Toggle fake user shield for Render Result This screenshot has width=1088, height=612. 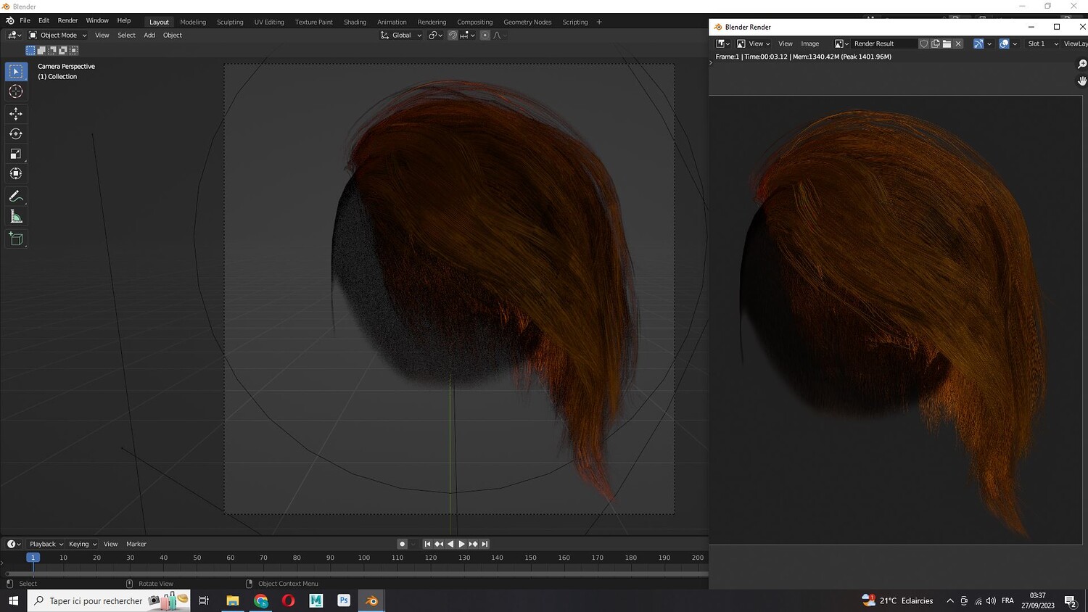(x=924, y=44)
